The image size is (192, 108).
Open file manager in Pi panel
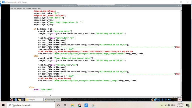pyautogui.click(x=19, y=100)
